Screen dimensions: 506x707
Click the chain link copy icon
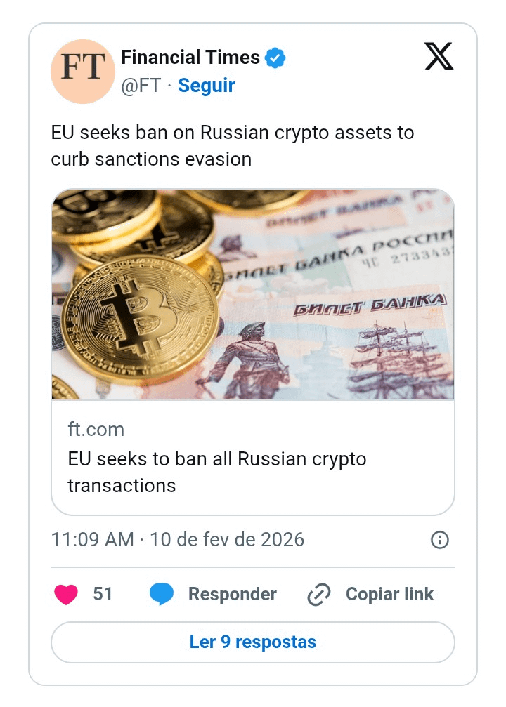[319, 594]
